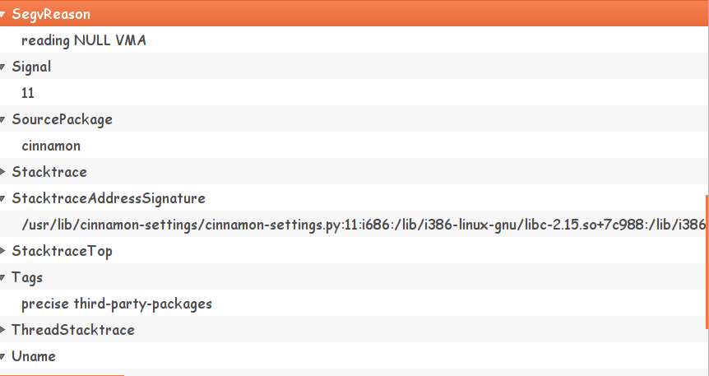Collapse the Signal row triangle

3,67
